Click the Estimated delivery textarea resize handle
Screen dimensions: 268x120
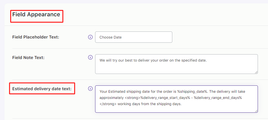(256, 111)
